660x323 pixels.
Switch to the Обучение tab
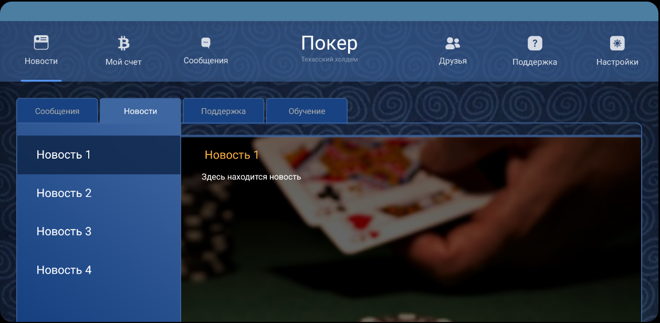click(307, 111)
